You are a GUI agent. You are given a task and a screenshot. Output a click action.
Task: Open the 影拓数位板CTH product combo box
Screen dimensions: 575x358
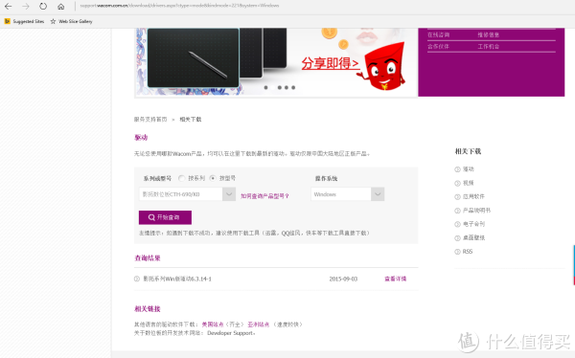[x=187, y=194]
